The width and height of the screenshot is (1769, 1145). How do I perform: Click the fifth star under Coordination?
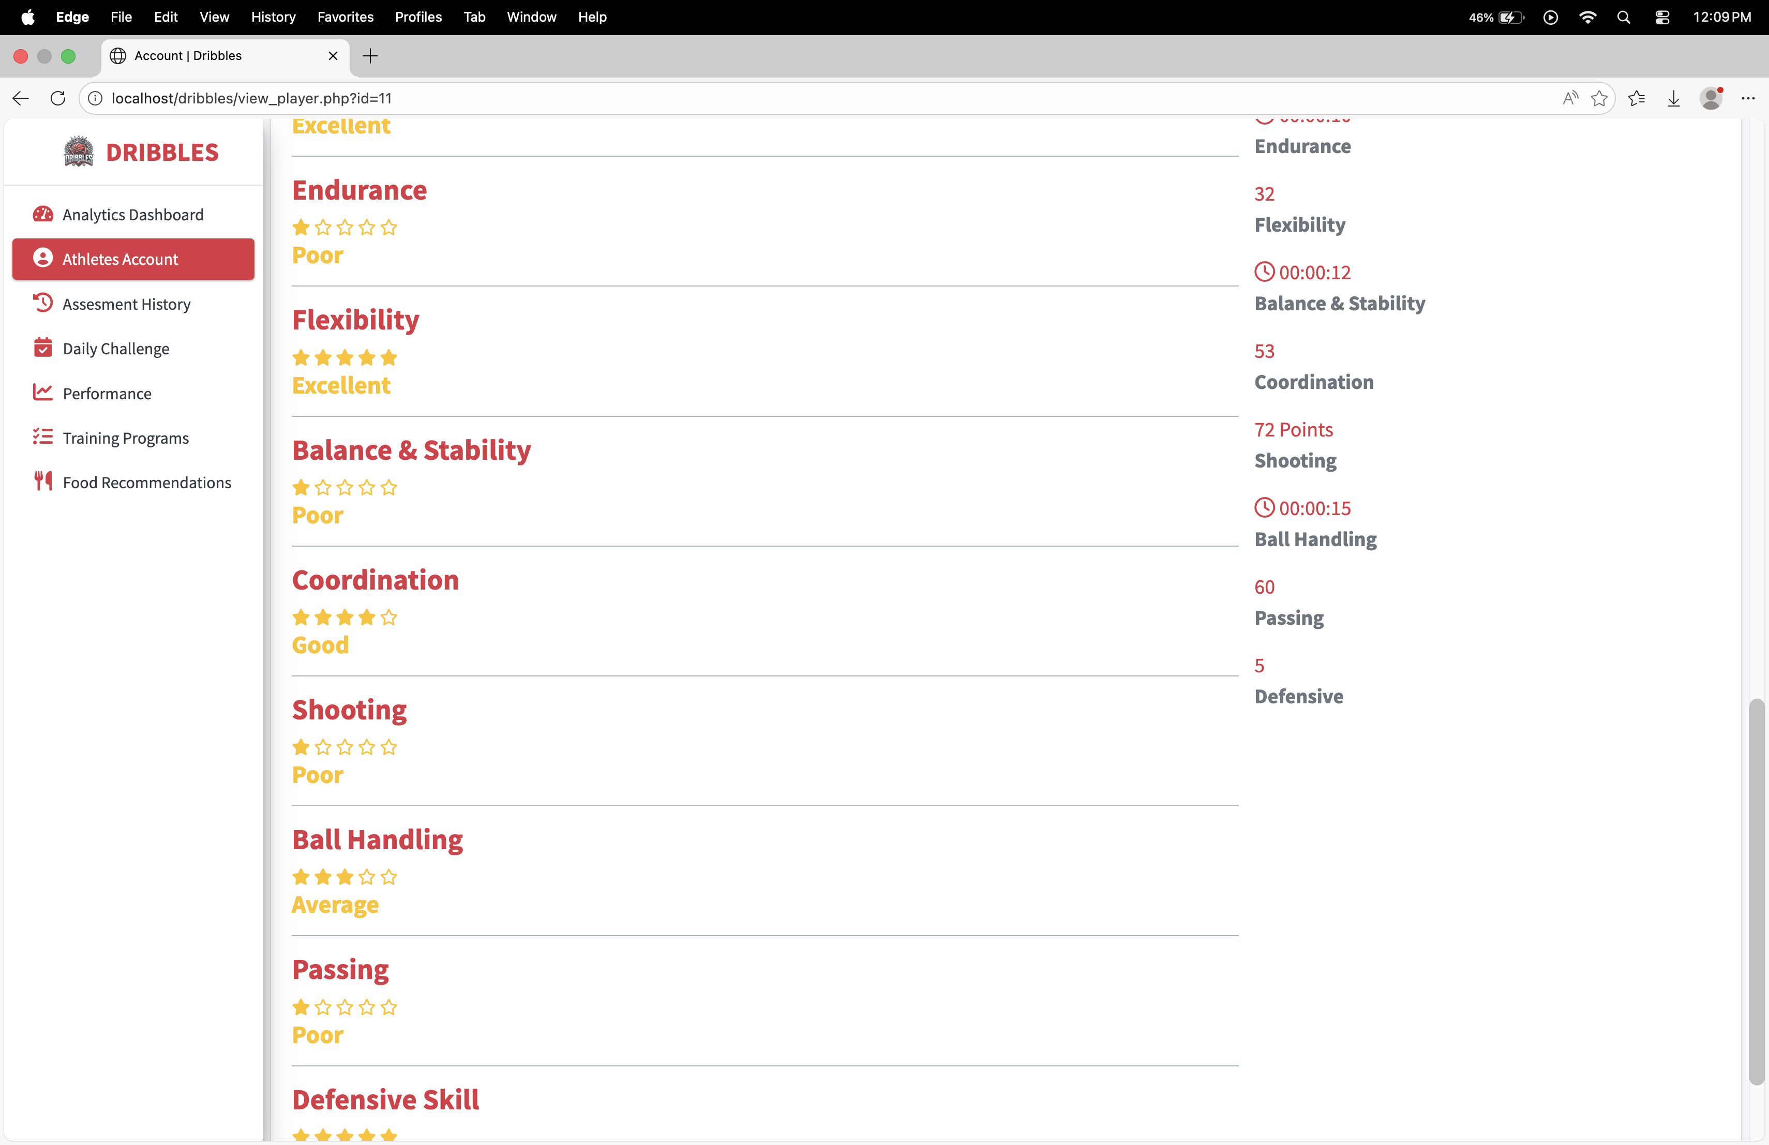tap(389, 617)
